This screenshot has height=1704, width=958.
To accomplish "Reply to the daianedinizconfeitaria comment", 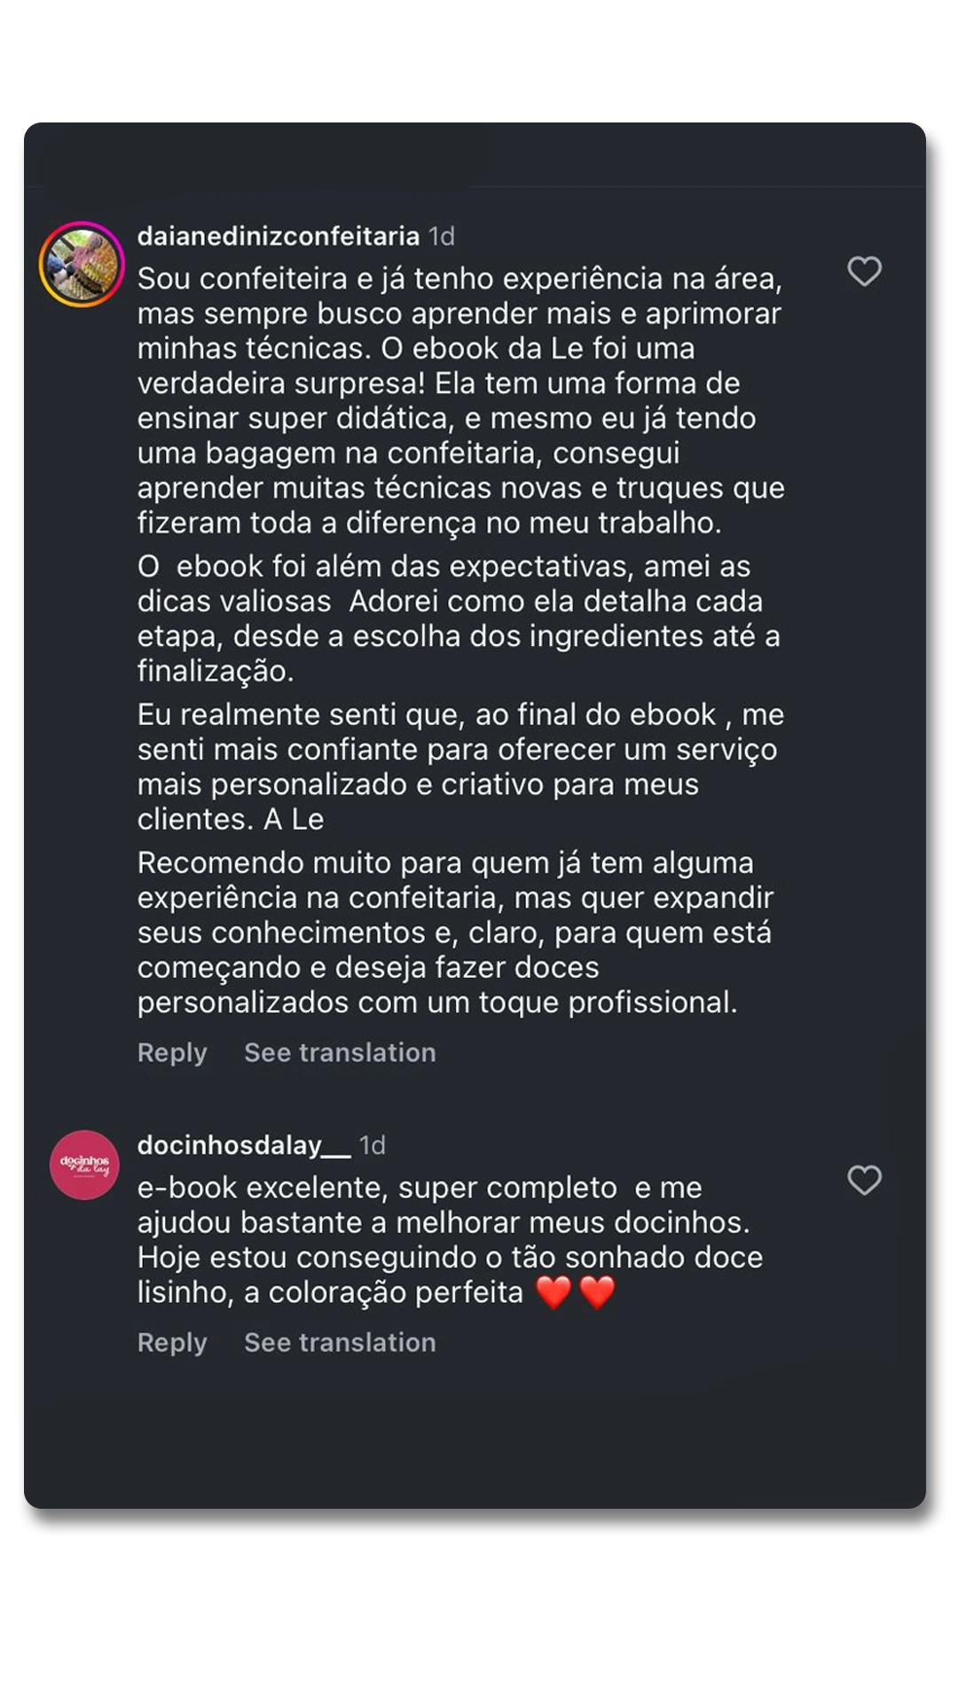I will pyautogui.click(x=172, y=1053).
